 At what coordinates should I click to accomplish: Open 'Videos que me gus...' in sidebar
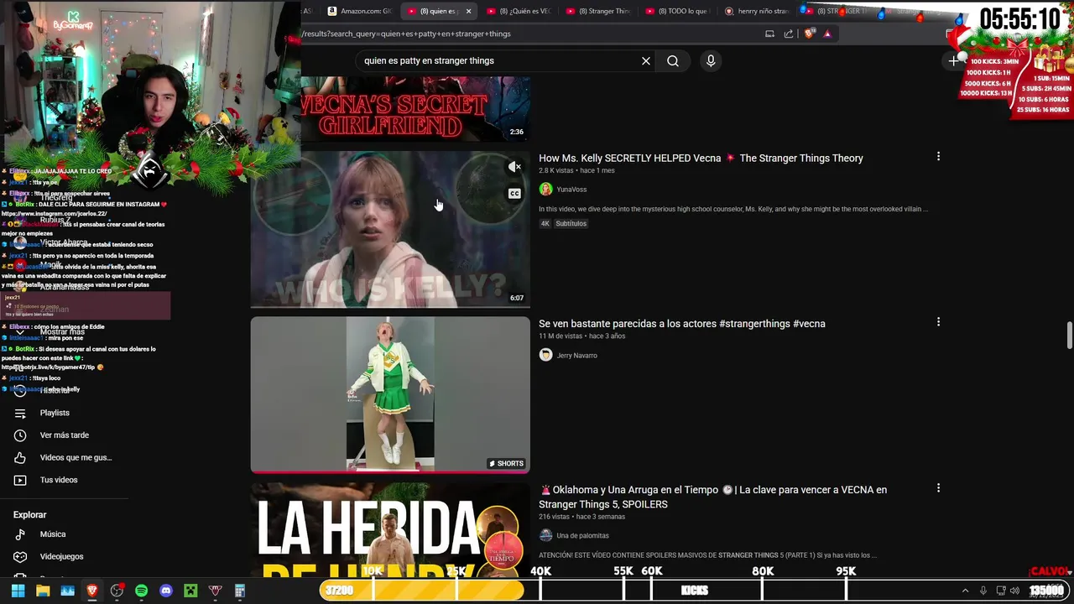76,457
